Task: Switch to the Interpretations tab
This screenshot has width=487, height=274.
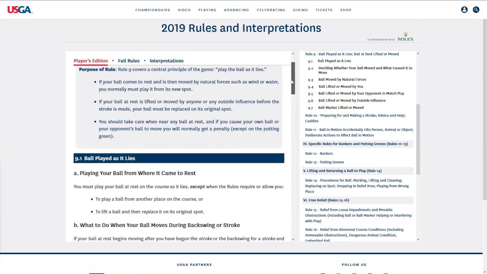Action: tap(166, 61)
